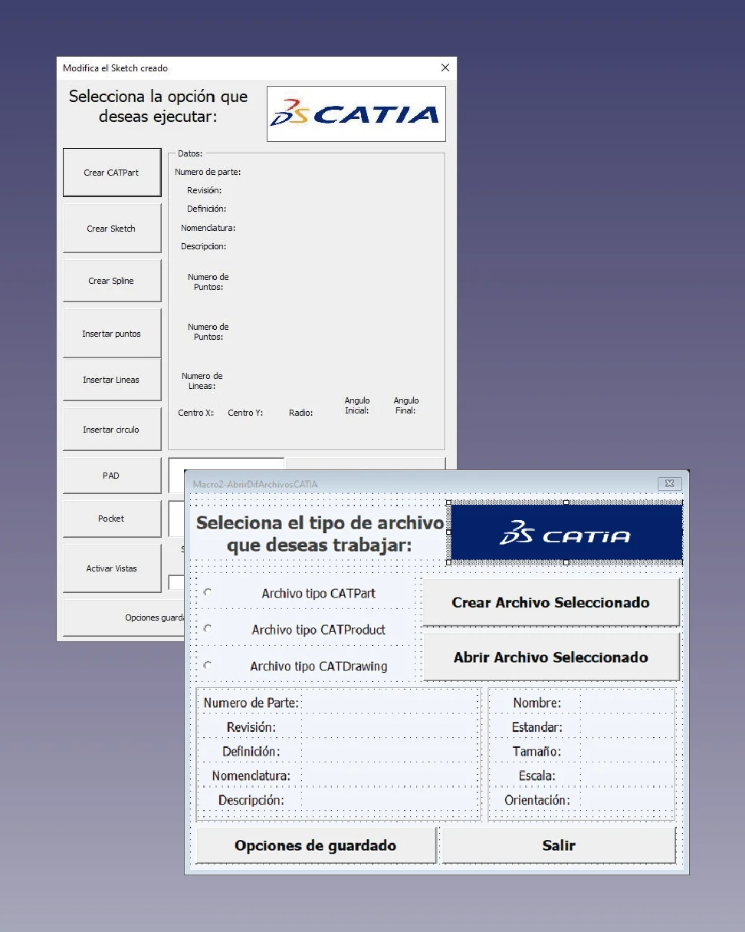This screenshot has height=932, width=745.
Task: Click the 'Orientación:' label
Action: 537,800
